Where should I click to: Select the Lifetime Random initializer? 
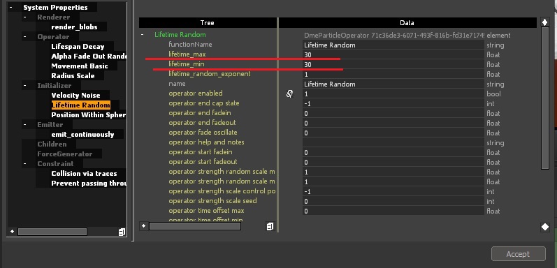point(80,105)
